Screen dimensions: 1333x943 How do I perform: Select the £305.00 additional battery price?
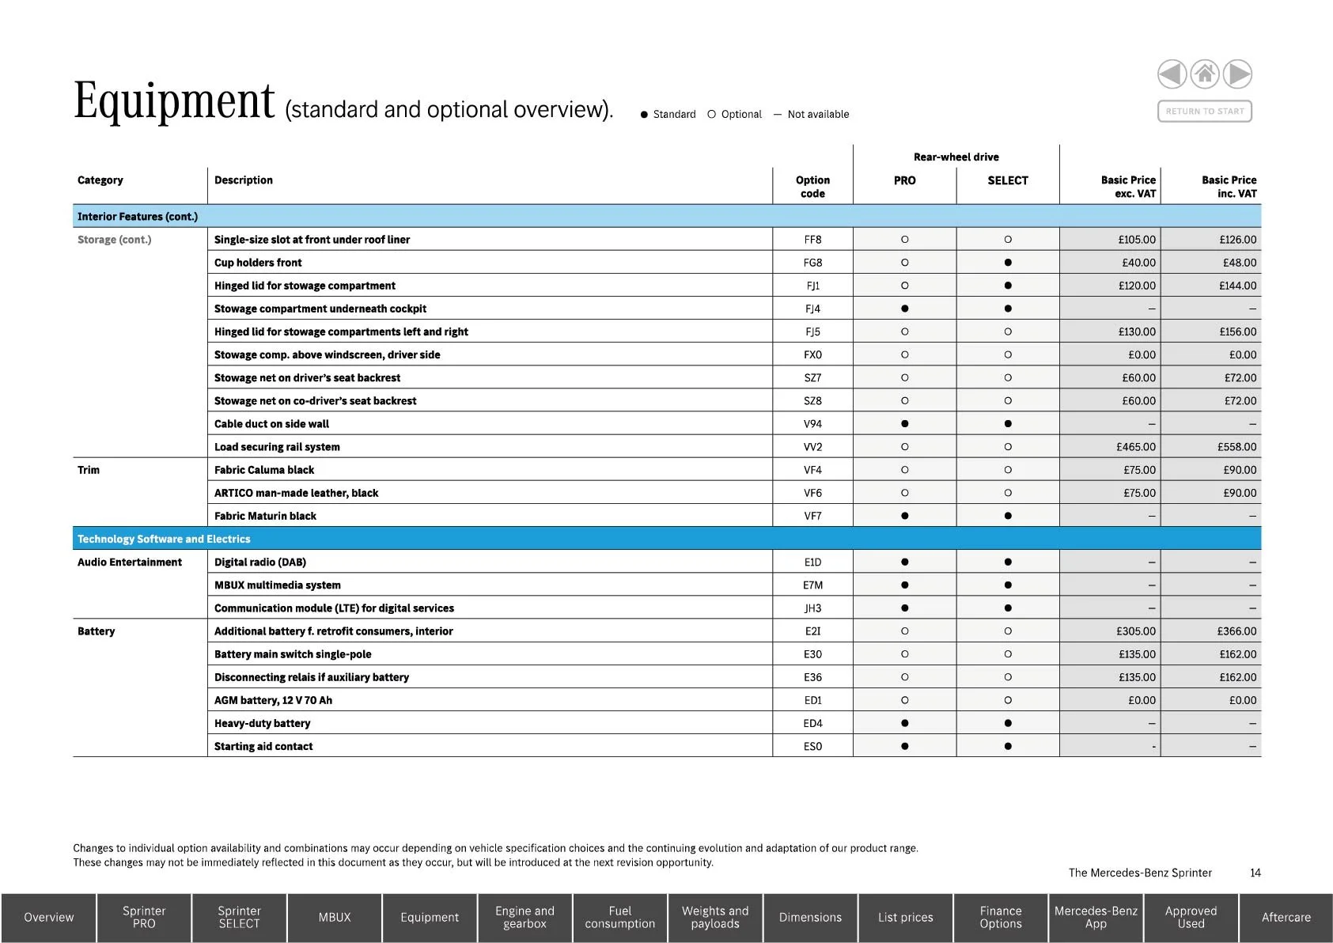pyautogui.click(x=1136, y=631)
